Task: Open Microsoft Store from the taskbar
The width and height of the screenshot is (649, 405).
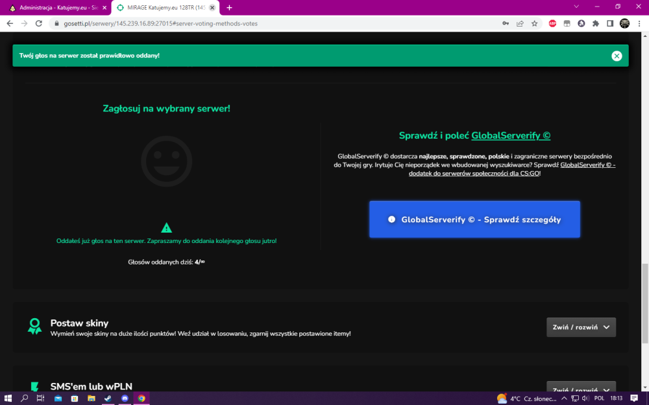Action: click(x=75, y=399)
